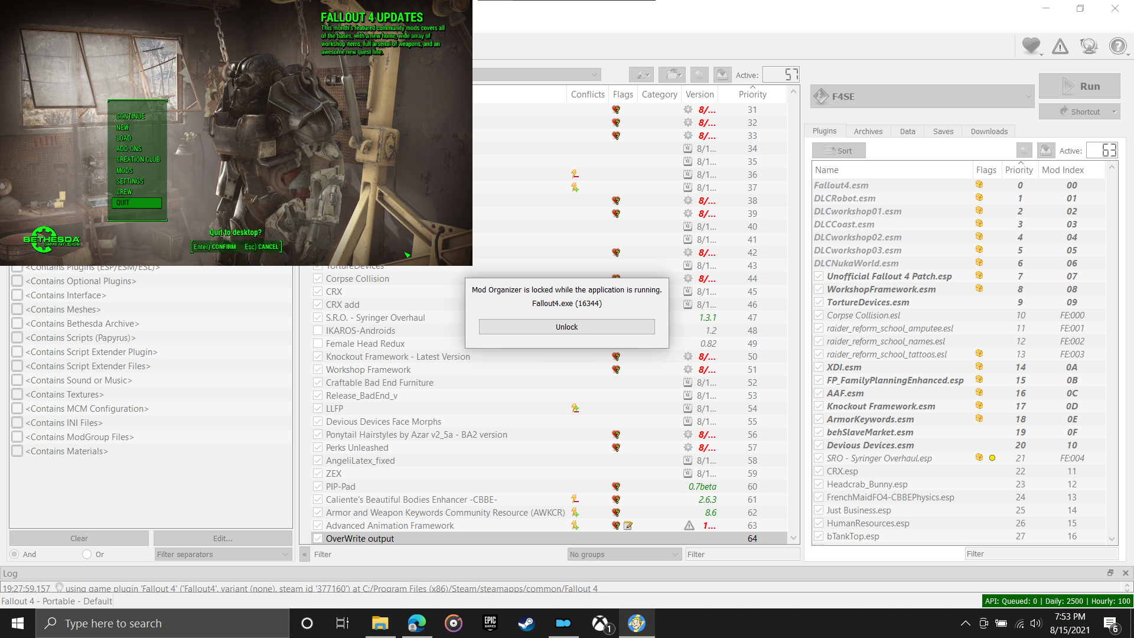Open Steam from the taskbar
The image size is (1134, 638).
(x=526, y=623)
